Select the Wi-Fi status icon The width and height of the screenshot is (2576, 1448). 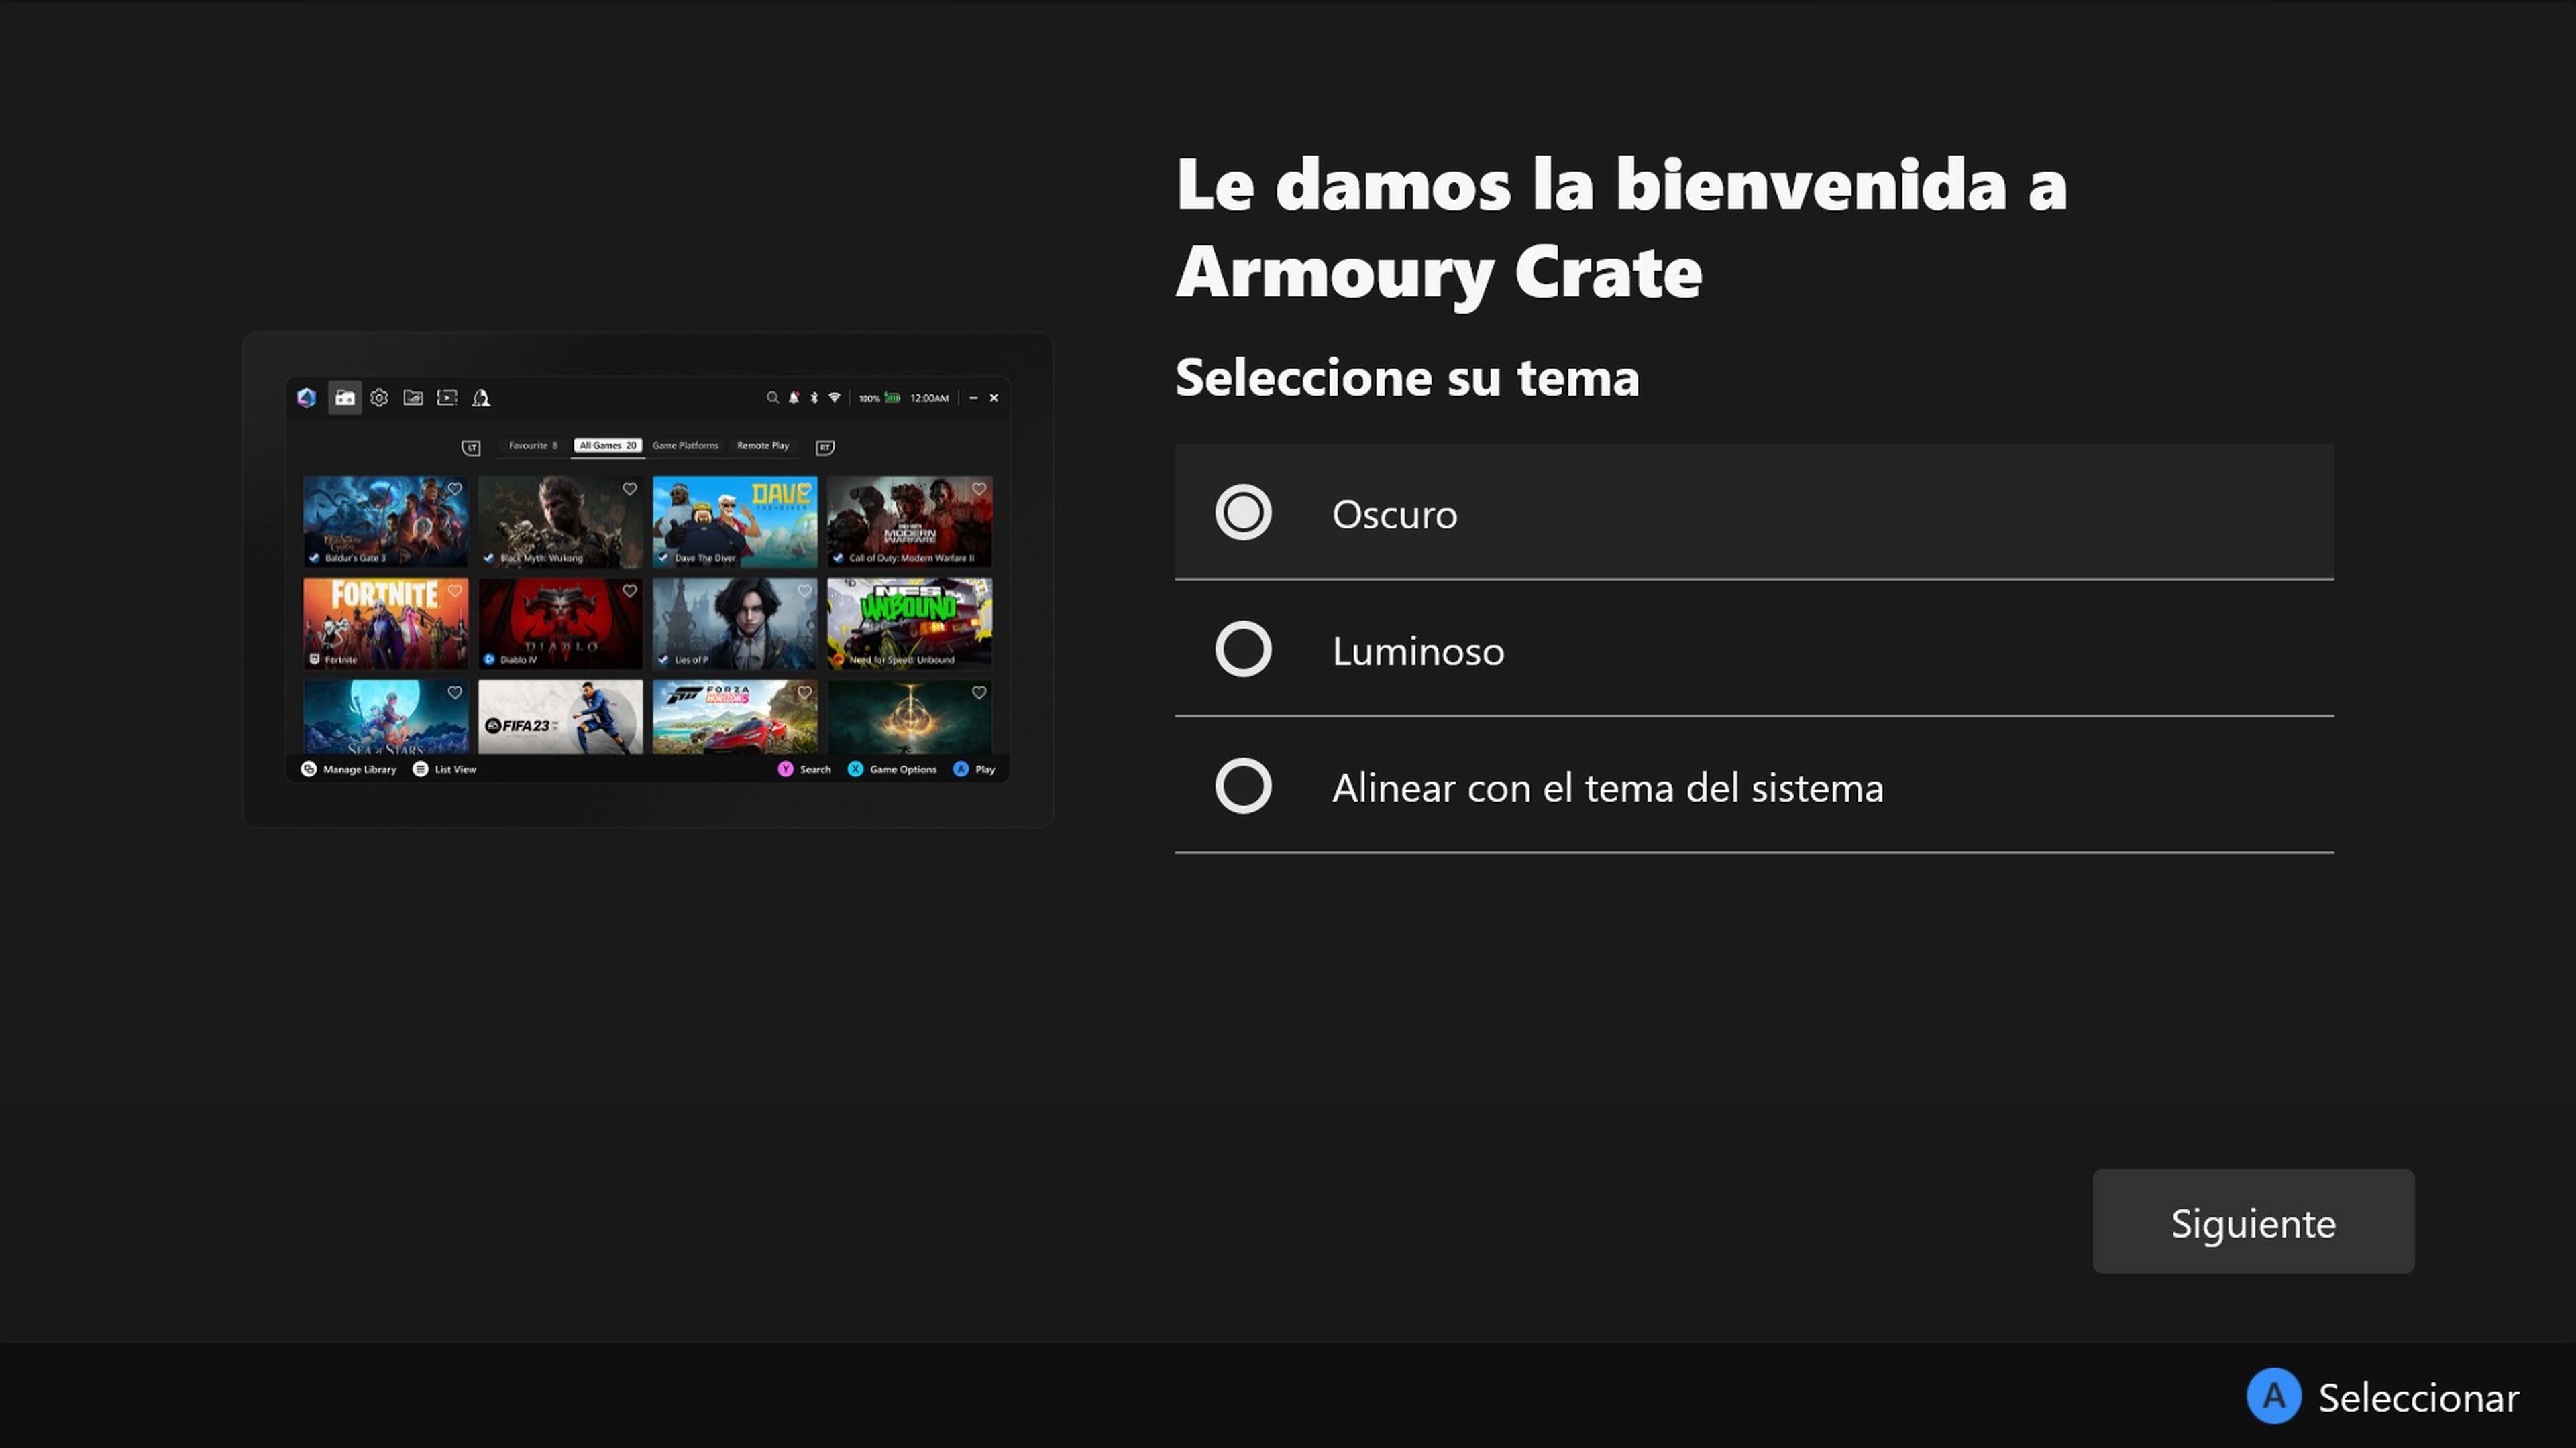pyautogui.click(x=833, y=398)
